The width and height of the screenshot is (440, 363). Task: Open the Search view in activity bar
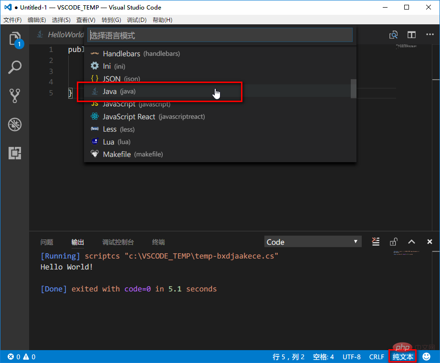point(15,67)
